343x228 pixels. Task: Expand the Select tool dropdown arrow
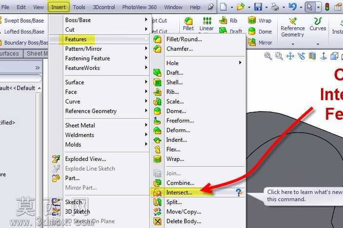click(x=318, y=7)
